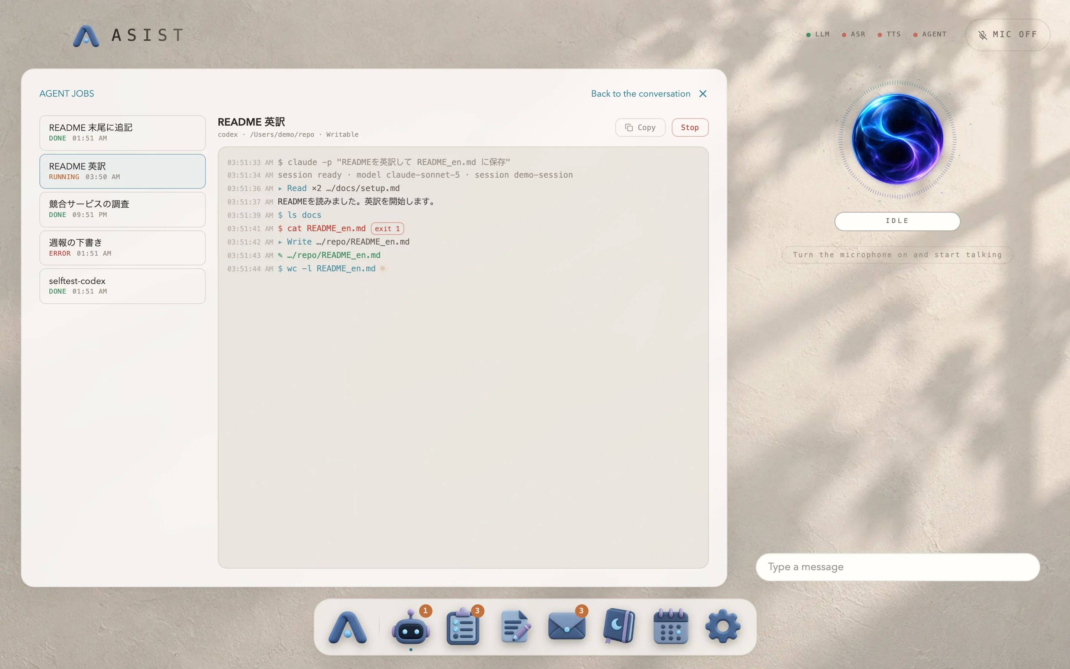Open the settings gear icon

[x=723, y=627]
